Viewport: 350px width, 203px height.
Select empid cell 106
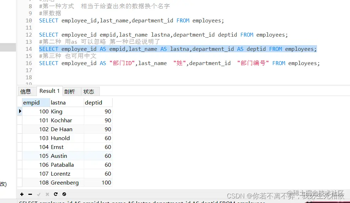click(36, 165)
